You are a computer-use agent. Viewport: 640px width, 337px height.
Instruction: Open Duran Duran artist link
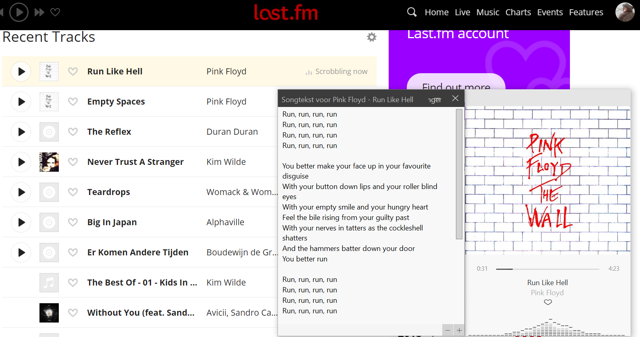click(232, 132)
